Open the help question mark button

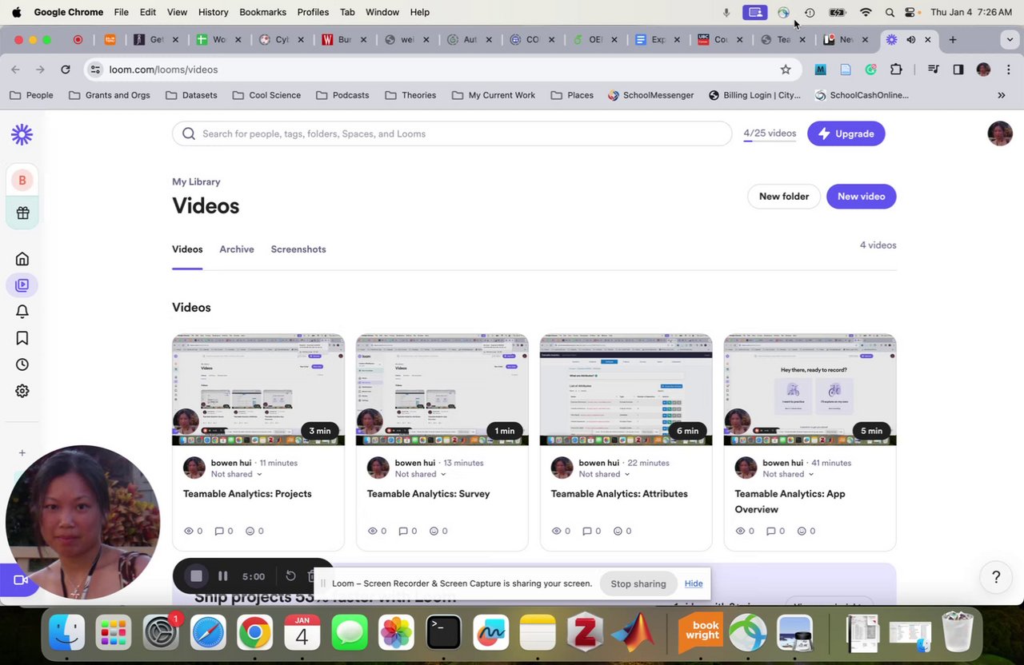(x=996, y=577)
